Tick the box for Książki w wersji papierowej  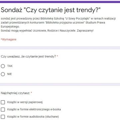tap(3, 102)
